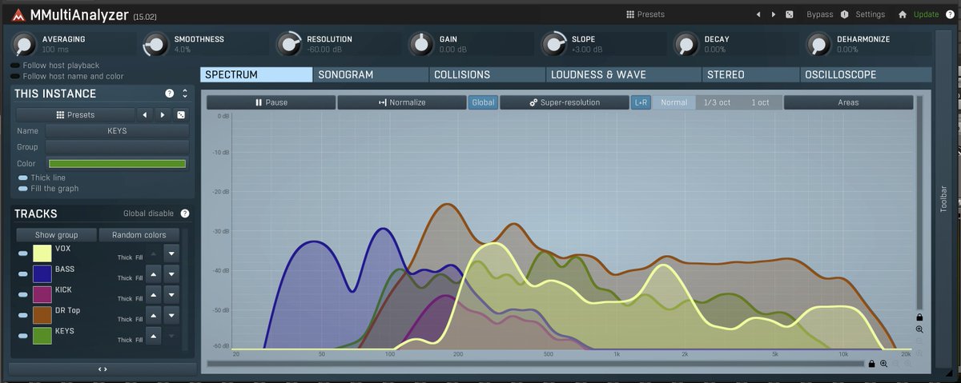Enable Super-resolution mode
The width and height of the screenshot is (961, 383).
click(x=565, y=102)
